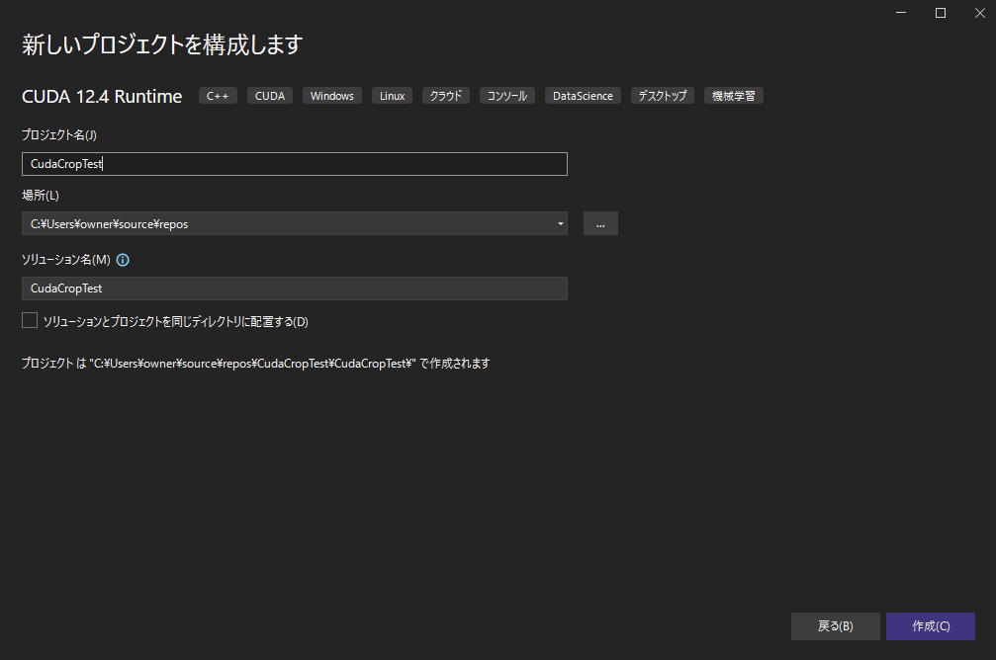This screenshot has height=660, width=996.
Task: Click the 機械学習 tag
Action: 734,96
